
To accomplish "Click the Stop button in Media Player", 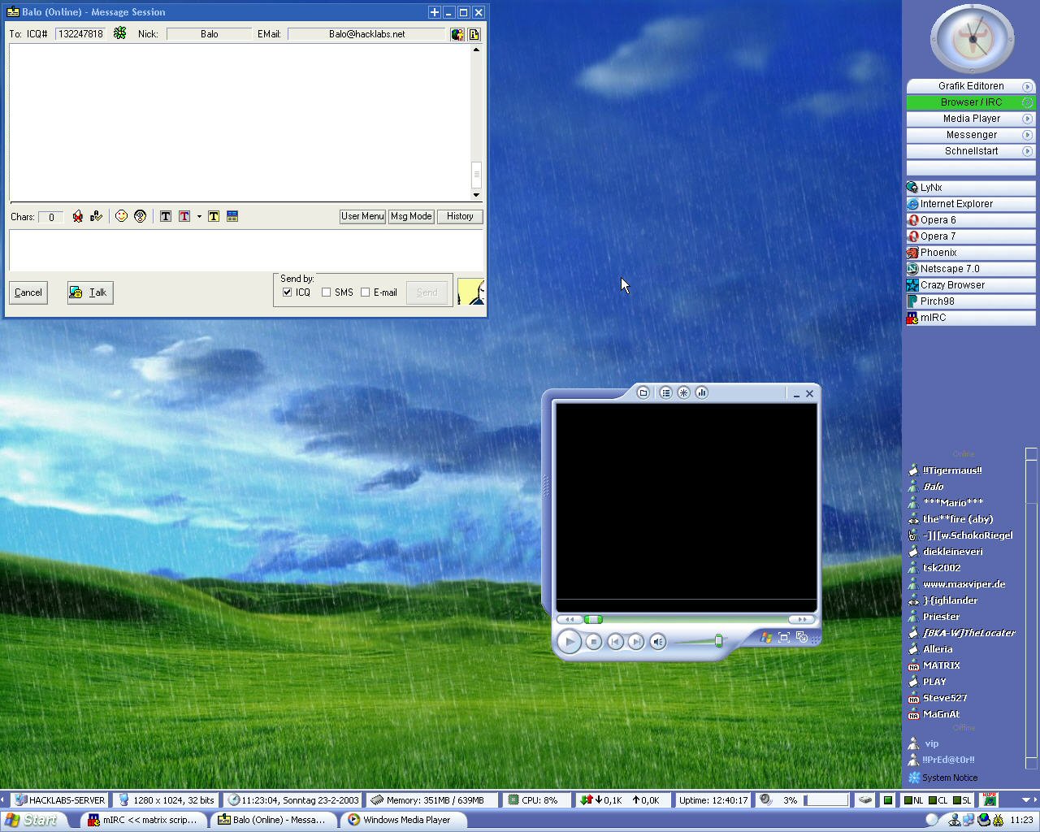I will 594,642.
